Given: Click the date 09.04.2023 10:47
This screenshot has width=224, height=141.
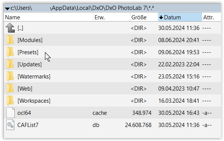Looking at the screenshot, I should tap(179, 89).
